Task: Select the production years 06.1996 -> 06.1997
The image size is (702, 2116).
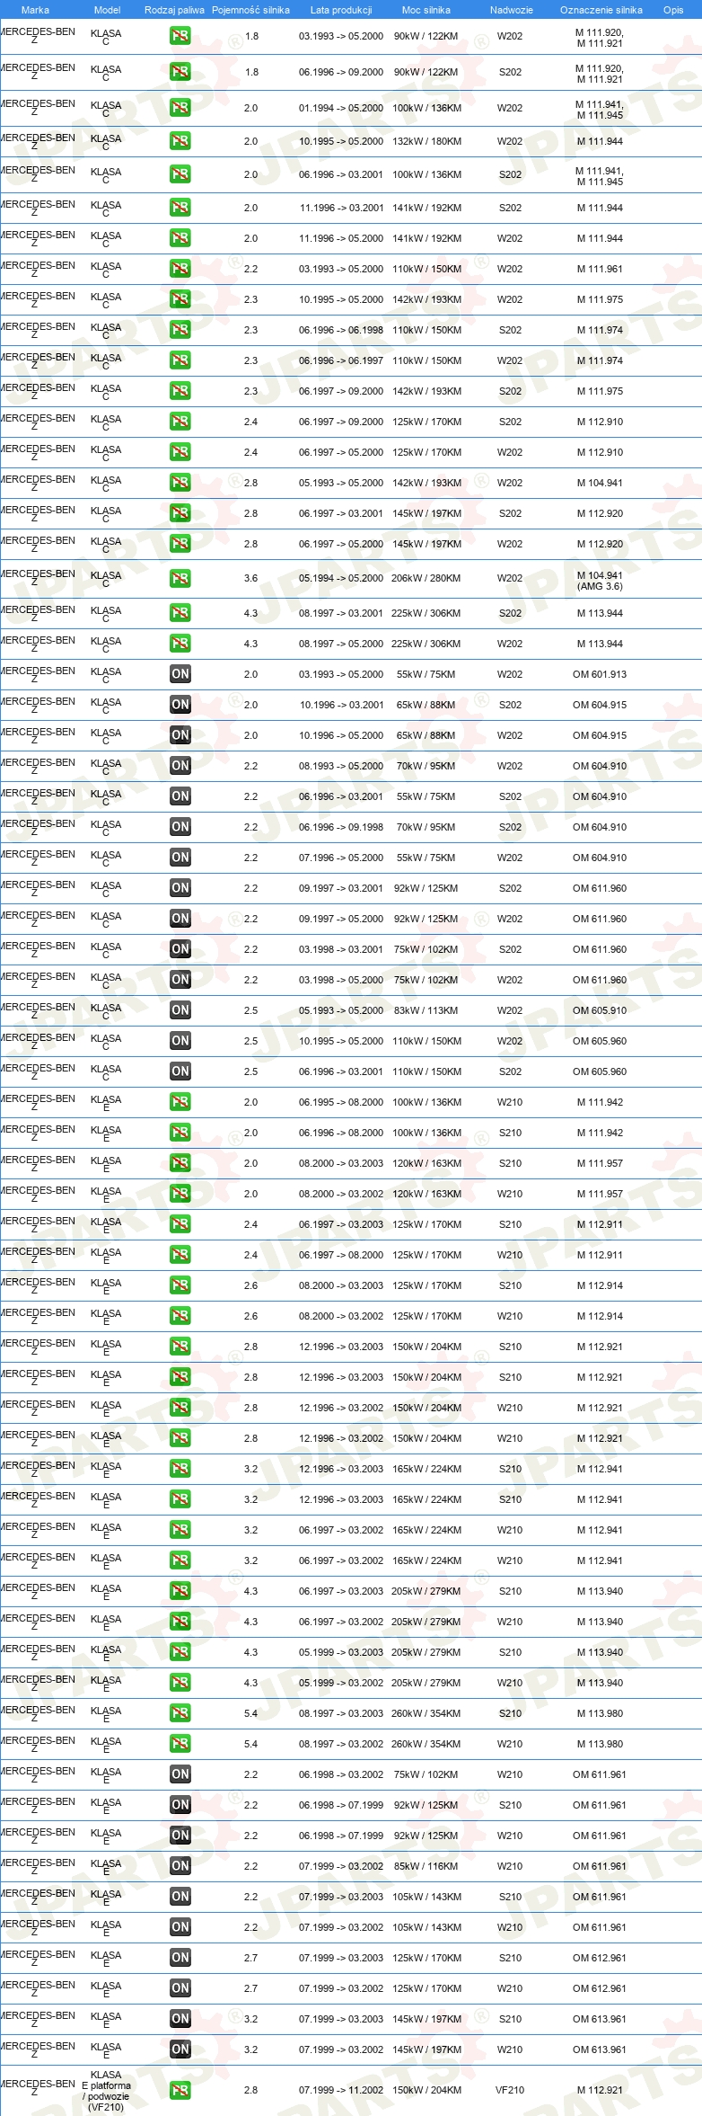Action: coord(341,360)
